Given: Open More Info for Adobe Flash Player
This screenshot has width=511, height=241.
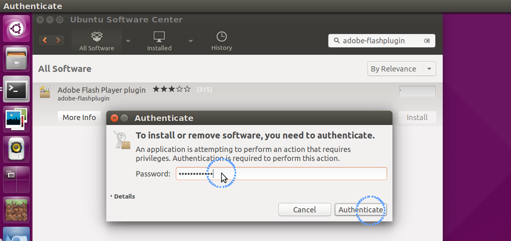Looking at the screenshot, I should tap(79, 117).
